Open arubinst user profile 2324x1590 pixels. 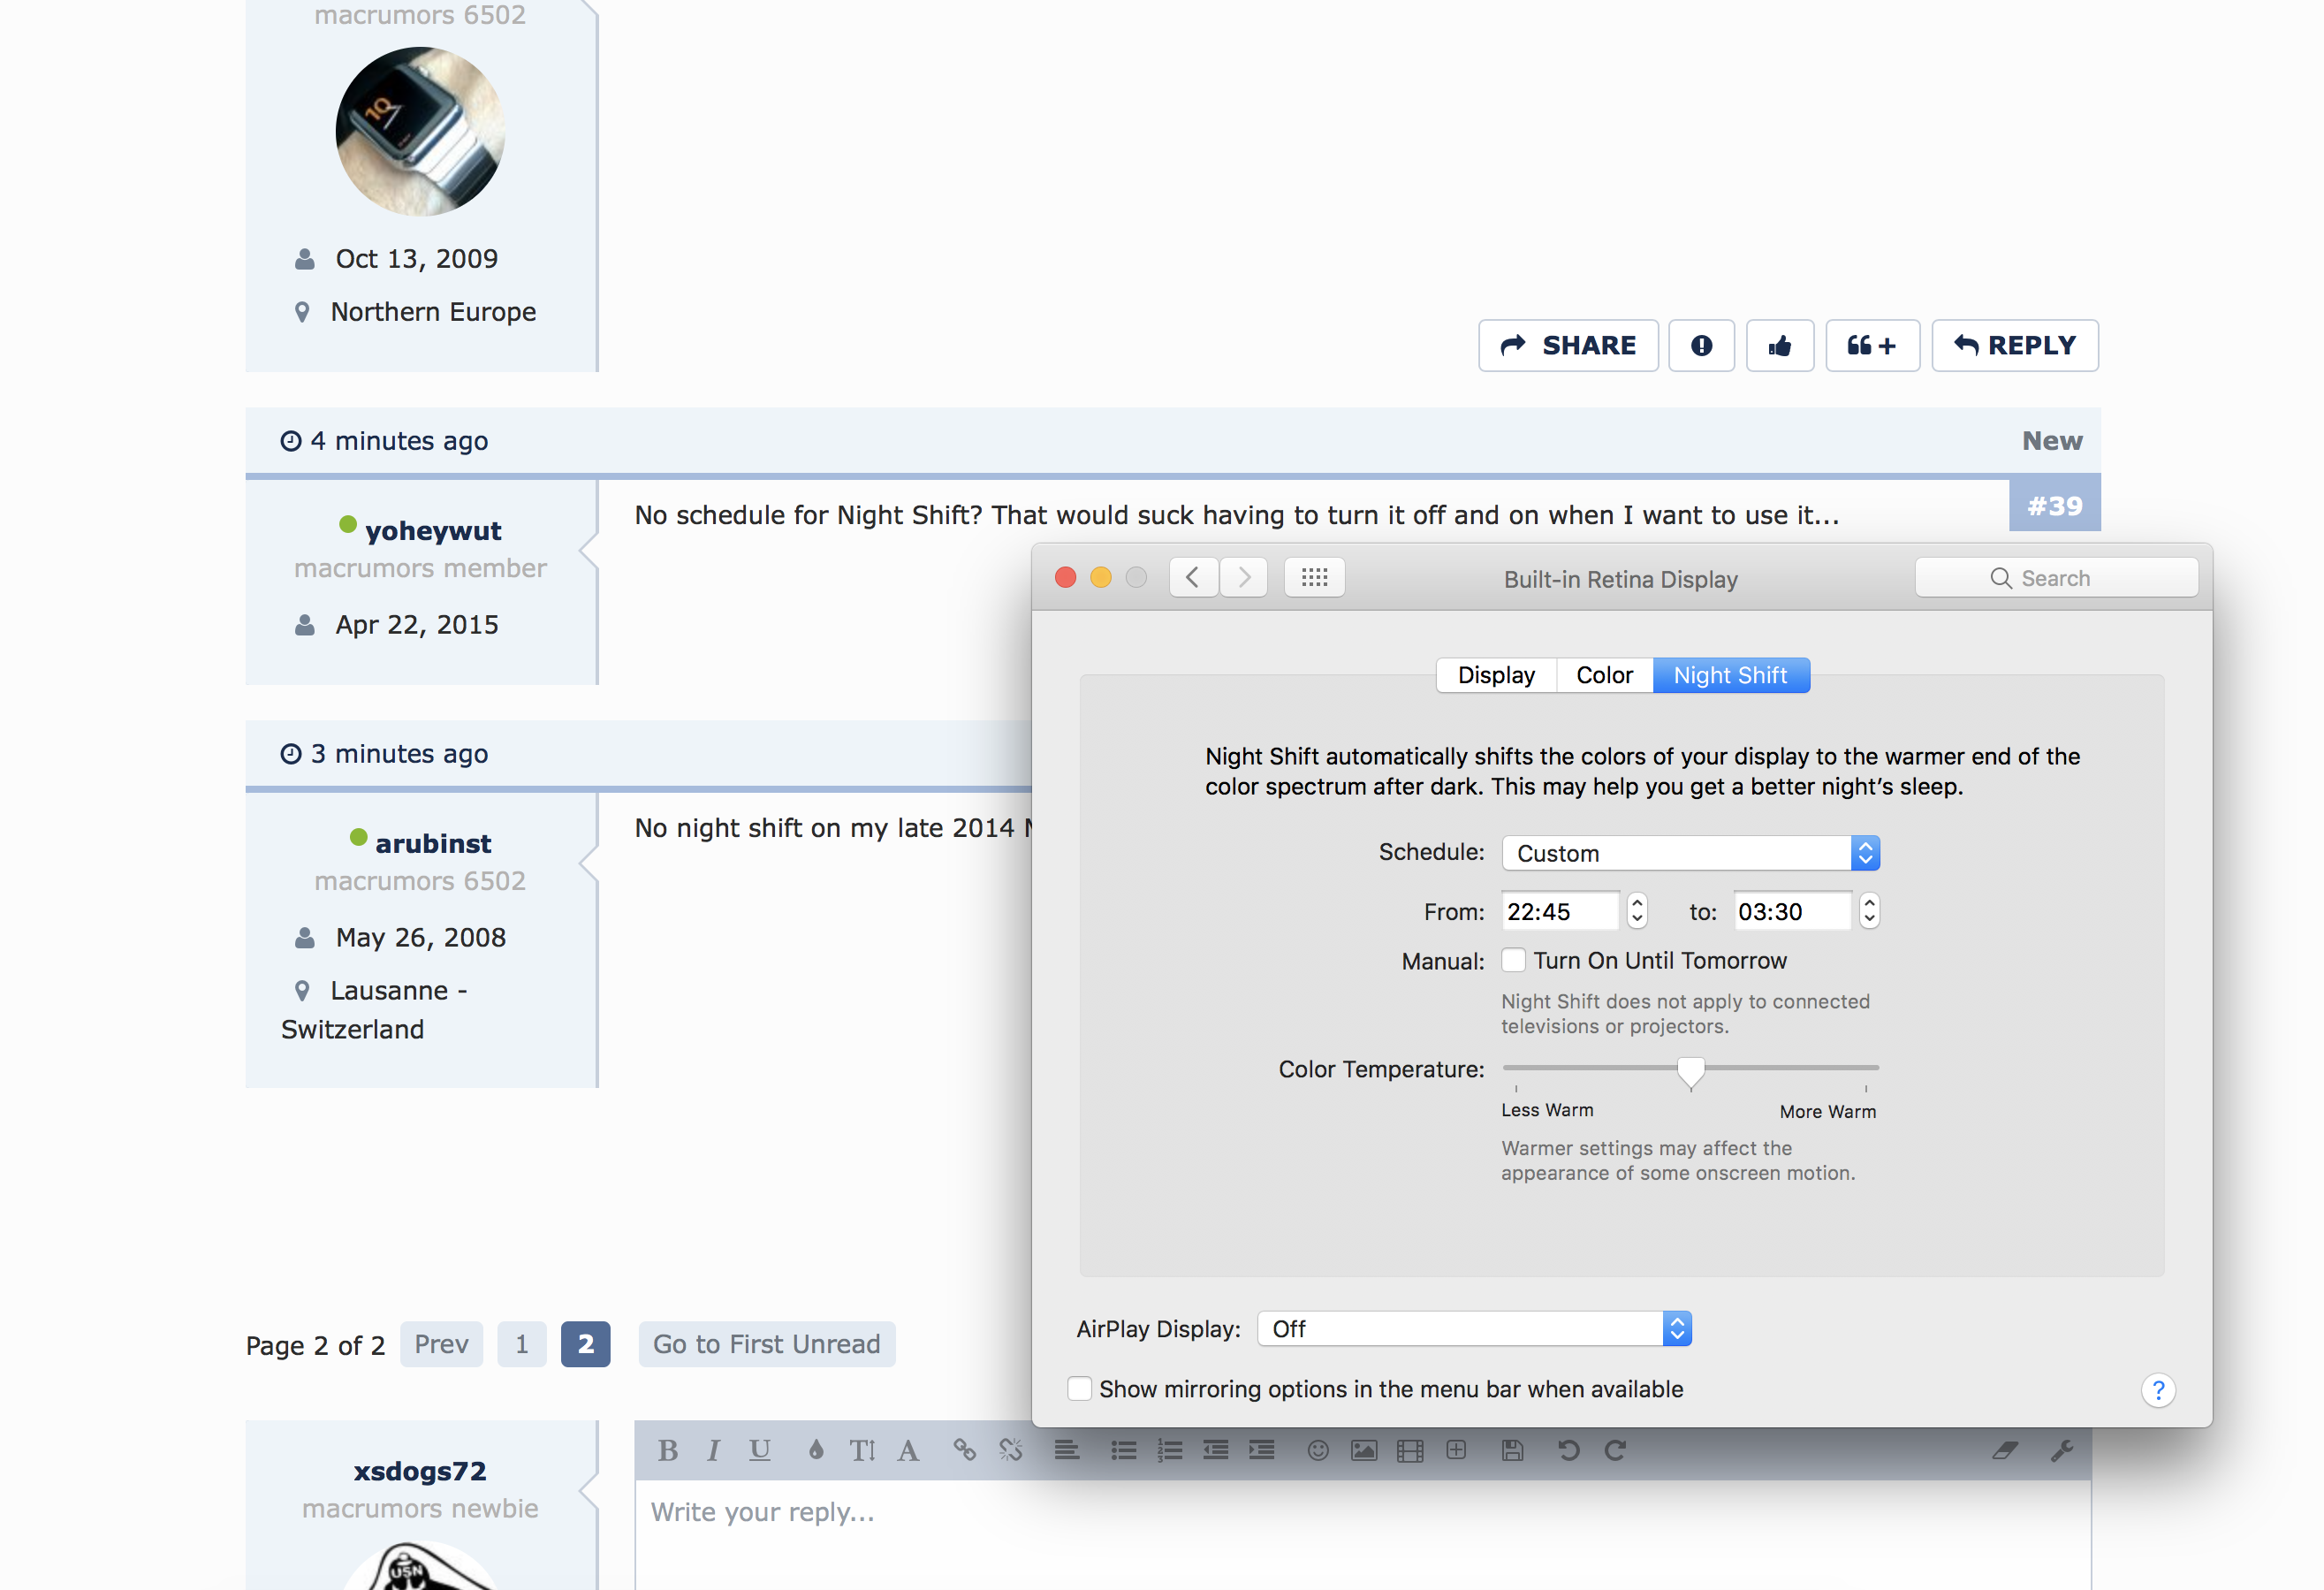click(x=433, y=843)
